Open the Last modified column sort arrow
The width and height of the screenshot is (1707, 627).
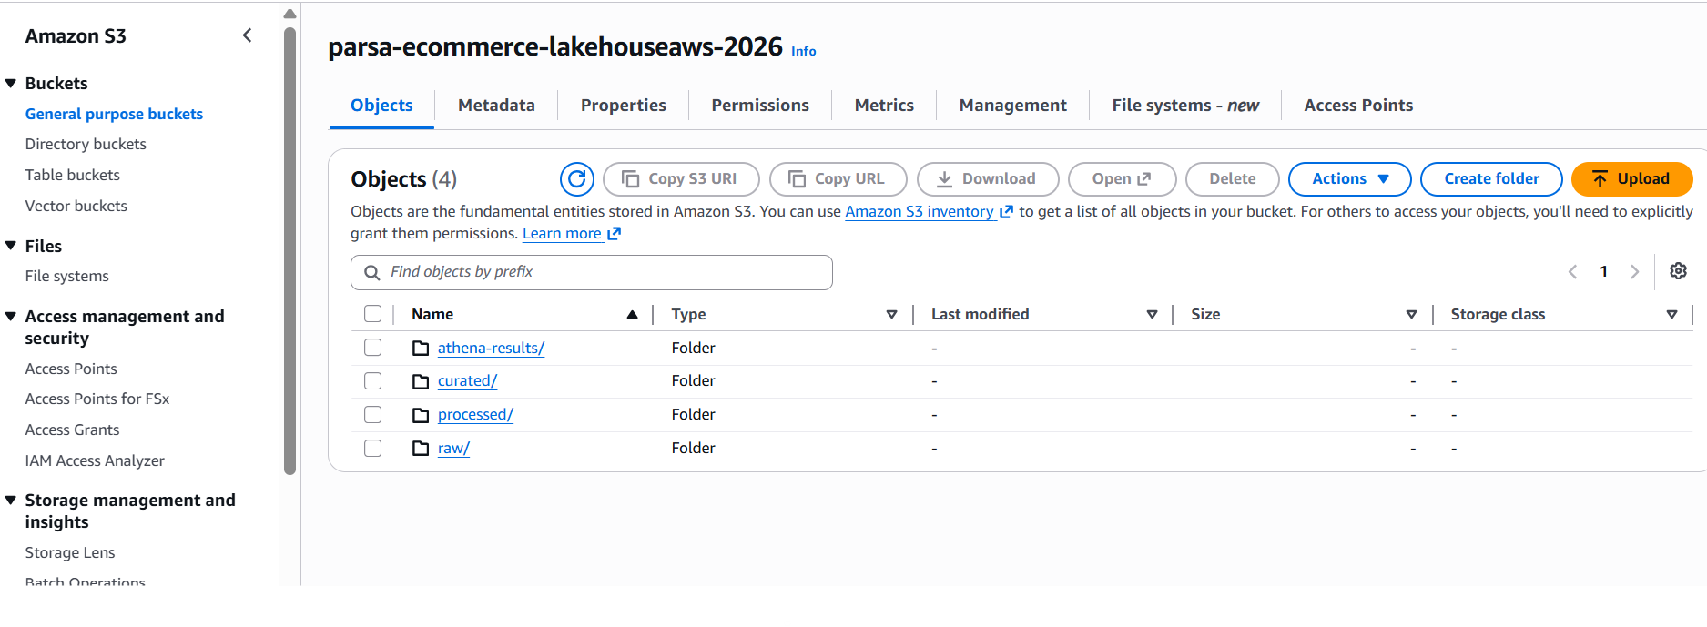click(x=1152, y=315)
